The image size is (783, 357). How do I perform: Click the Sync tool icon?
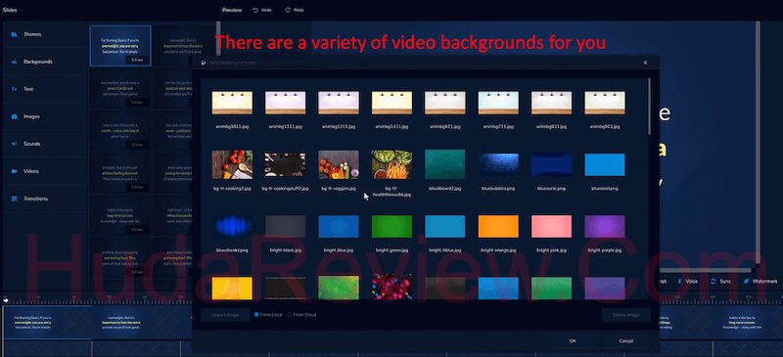720,282
